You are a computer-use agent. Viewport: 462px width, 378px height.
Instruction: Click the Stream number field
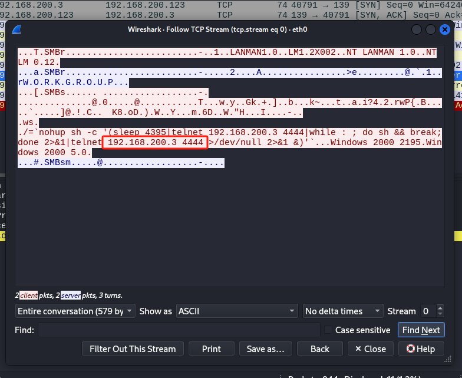pyautogui.click(x=428, y=311)
